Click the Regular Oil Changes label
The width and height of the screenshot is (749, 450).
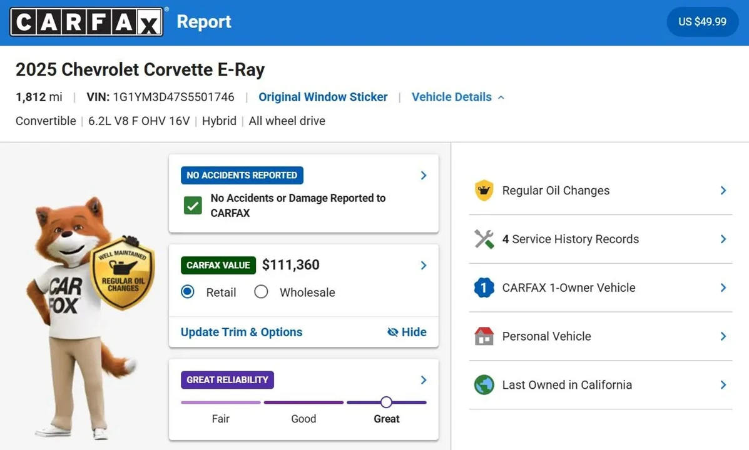[556, 191]
